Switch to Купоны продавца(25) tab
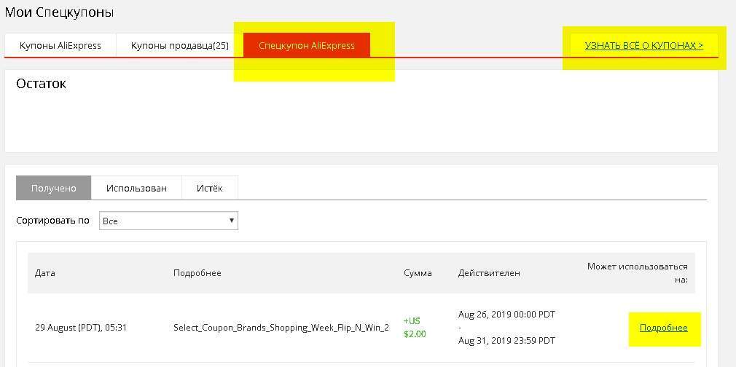 click(x=179, y=45)
